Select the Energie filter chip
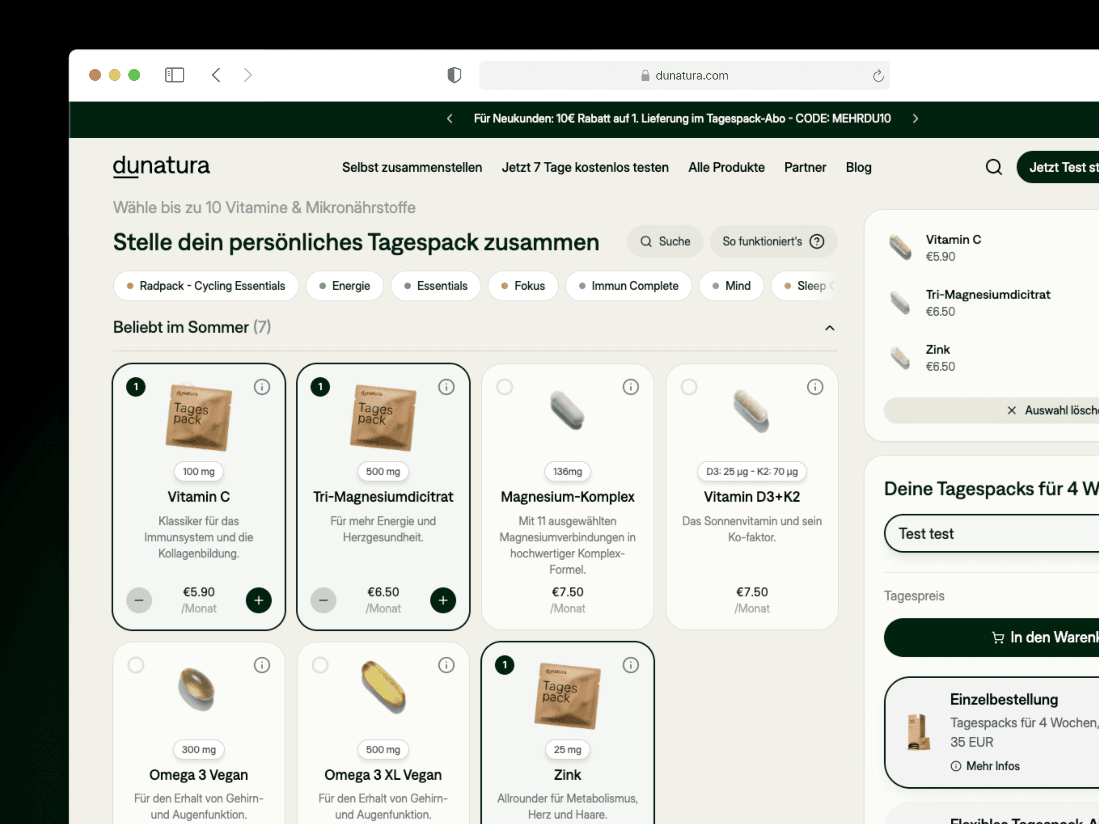The image size is (1099, 824). 345,286
